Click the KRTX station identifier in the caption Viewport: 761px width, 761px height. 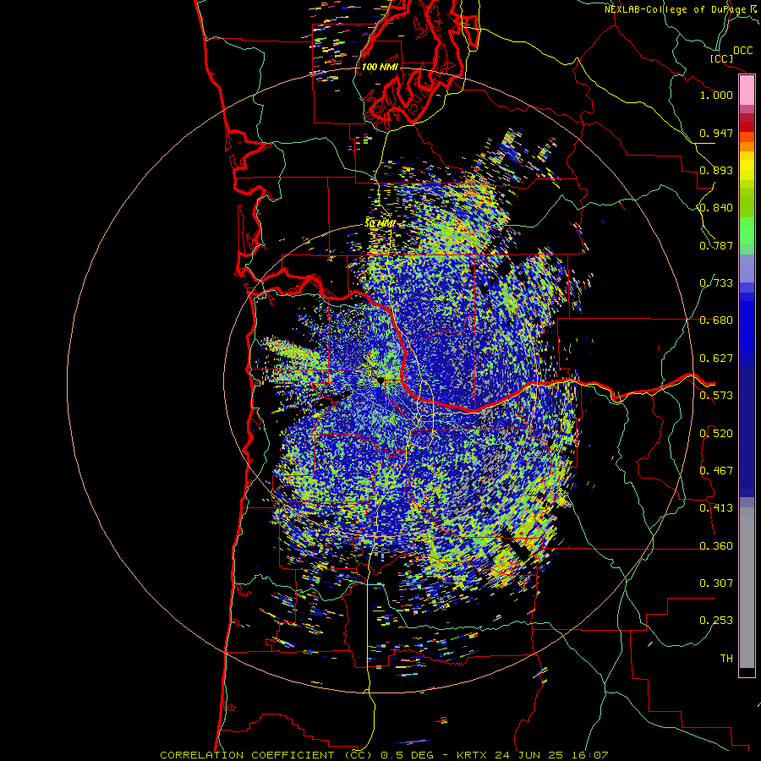pyautogui.click(x=473, y=755)
